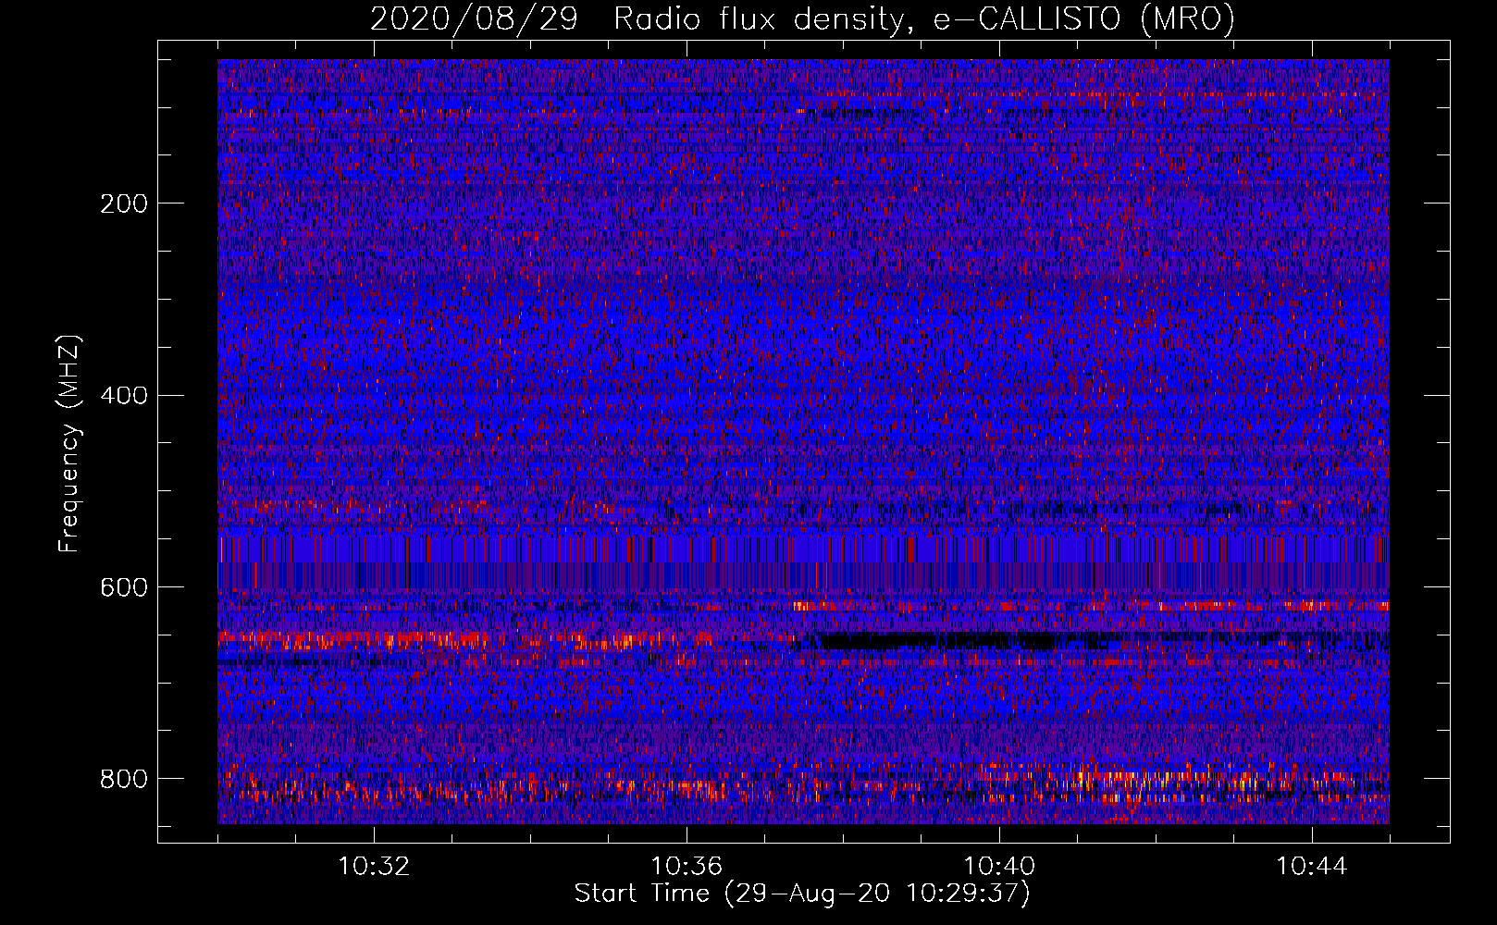Screen dimensions: 1497x925
Task: Click the 400 frequency tick label
Action: 124,396
